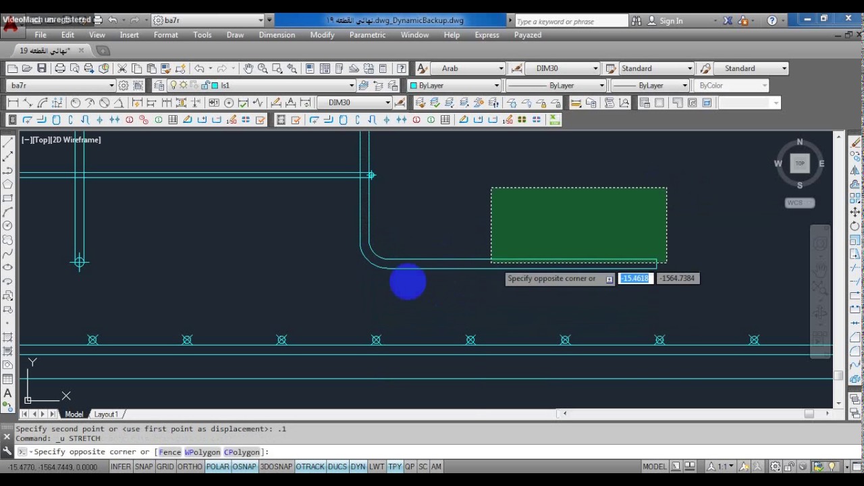
Task: Toggle INFER constraints in status bar
Action: click(x=120, y=466)
